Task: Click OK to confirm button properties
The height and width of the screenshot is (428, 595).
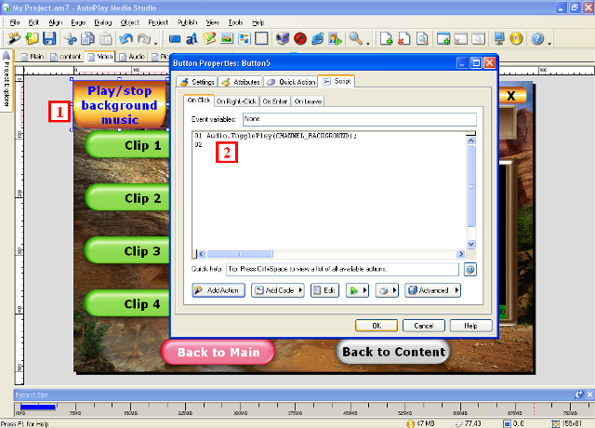Action: point(377,326)
